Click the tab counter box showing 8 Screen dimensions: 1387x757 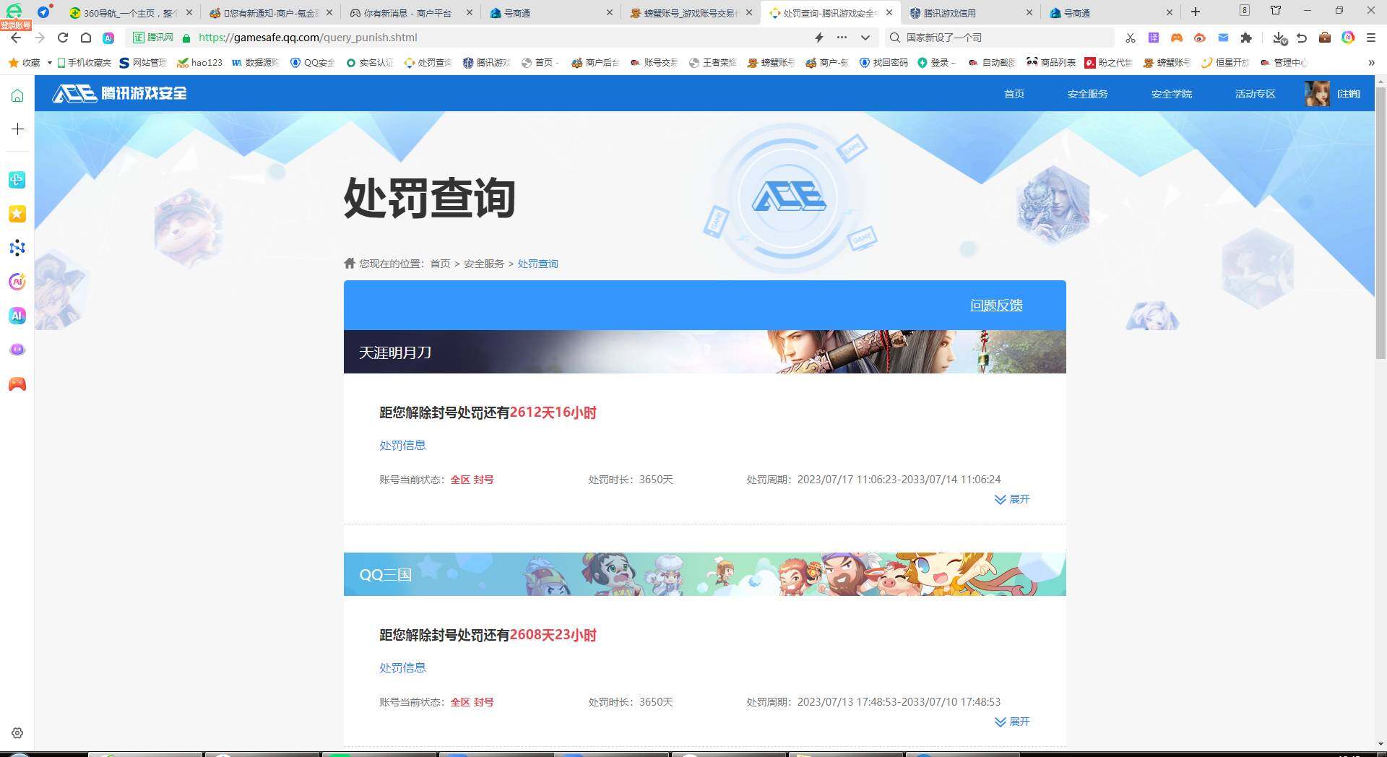pyautogui.click(x=1245, y=10)
